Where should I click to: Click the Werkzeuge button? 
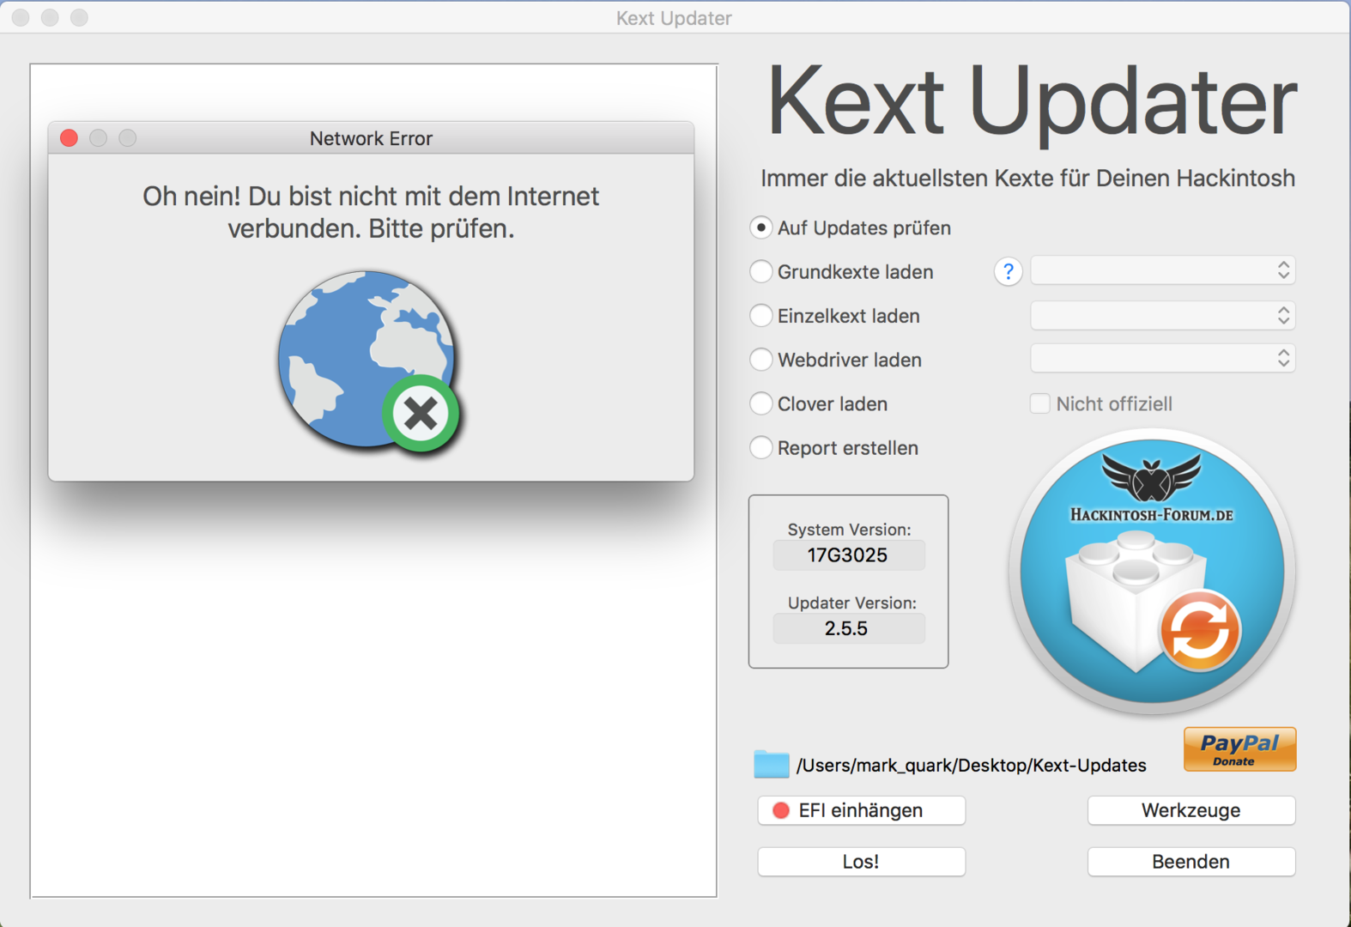click(x=1191, y=810)
